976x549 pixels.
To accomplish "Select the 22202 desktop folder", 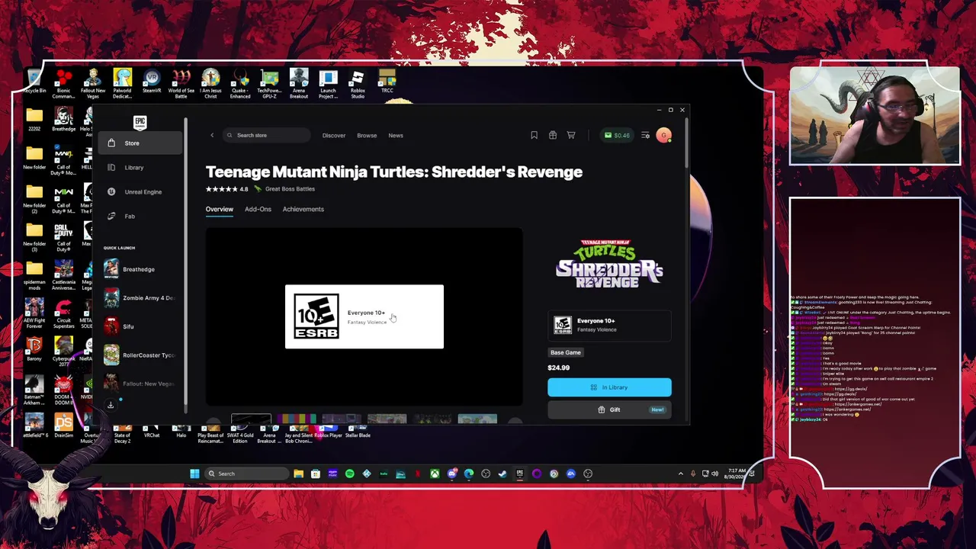I will tap(34, 120).
